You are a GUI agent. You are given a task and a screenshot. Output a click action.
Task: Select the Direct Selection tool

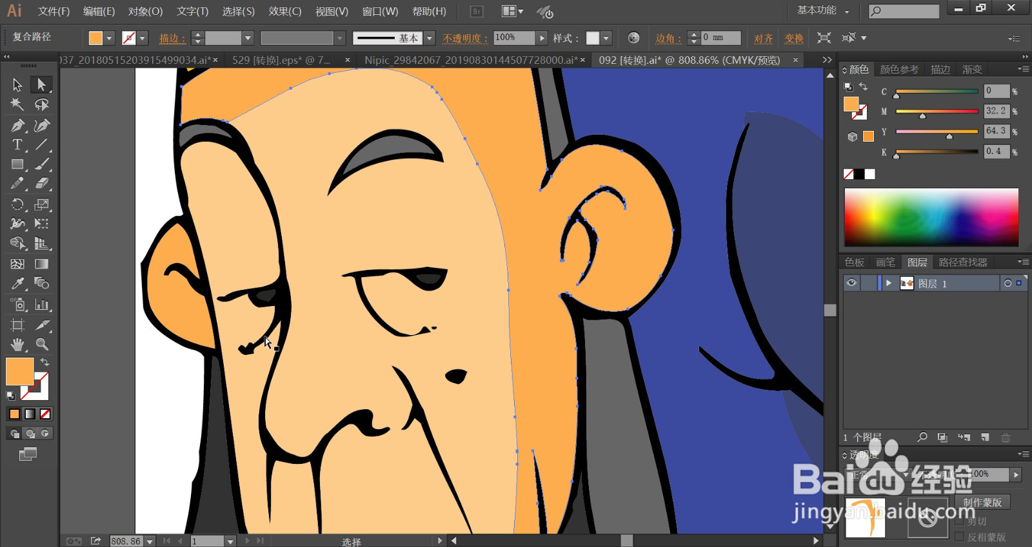point(41,84)
